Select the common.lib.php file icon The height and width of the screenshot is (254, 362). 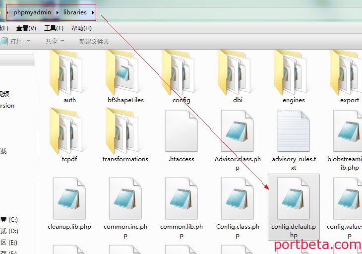[x=181, y=198]
